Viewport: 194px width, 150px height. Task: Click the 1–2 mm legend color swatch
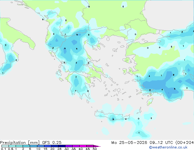coord(19,146)
